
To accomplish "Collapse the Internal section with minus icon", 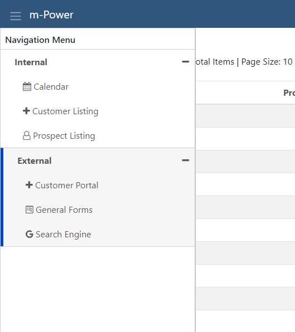I will (186, 62).
